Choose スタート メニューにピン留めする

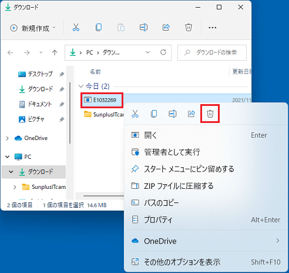tap(206, 169)
